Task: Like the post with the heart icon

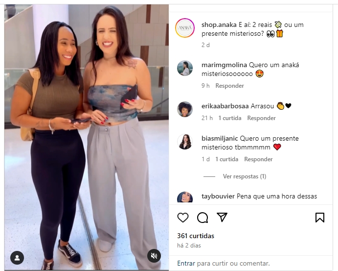Action: click(x=183, y=218)
